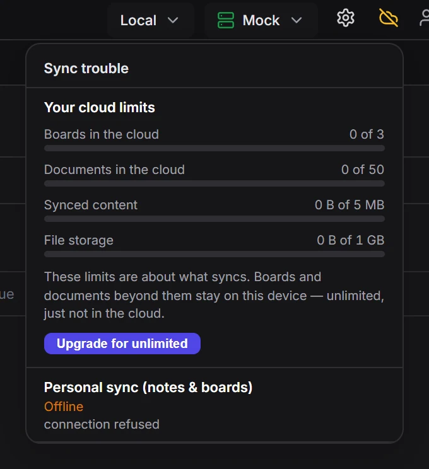This screenshot has height=469, width=429.
Task: Click the Documents in the cloud progress bar
Action: 214,183
